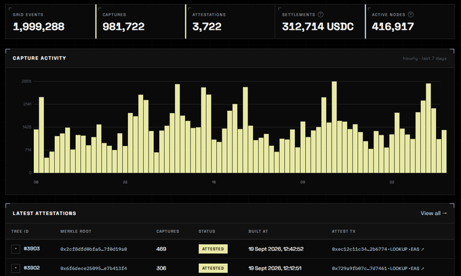Click the 1428 y-axis label
461x276 pixels.
point(27,127)
